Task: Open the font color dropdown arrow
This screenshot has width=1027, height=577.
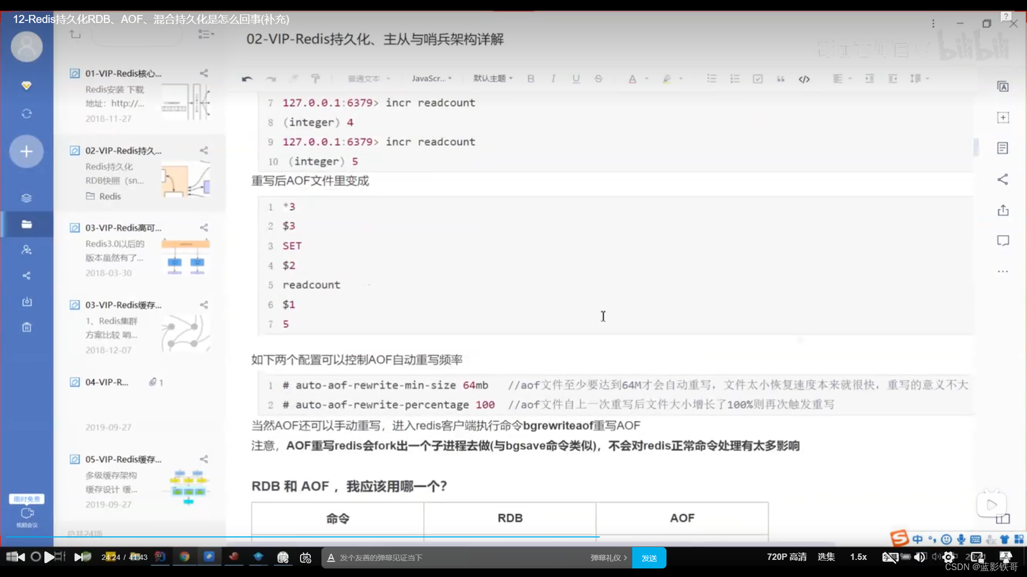Action: coord(647,79)
